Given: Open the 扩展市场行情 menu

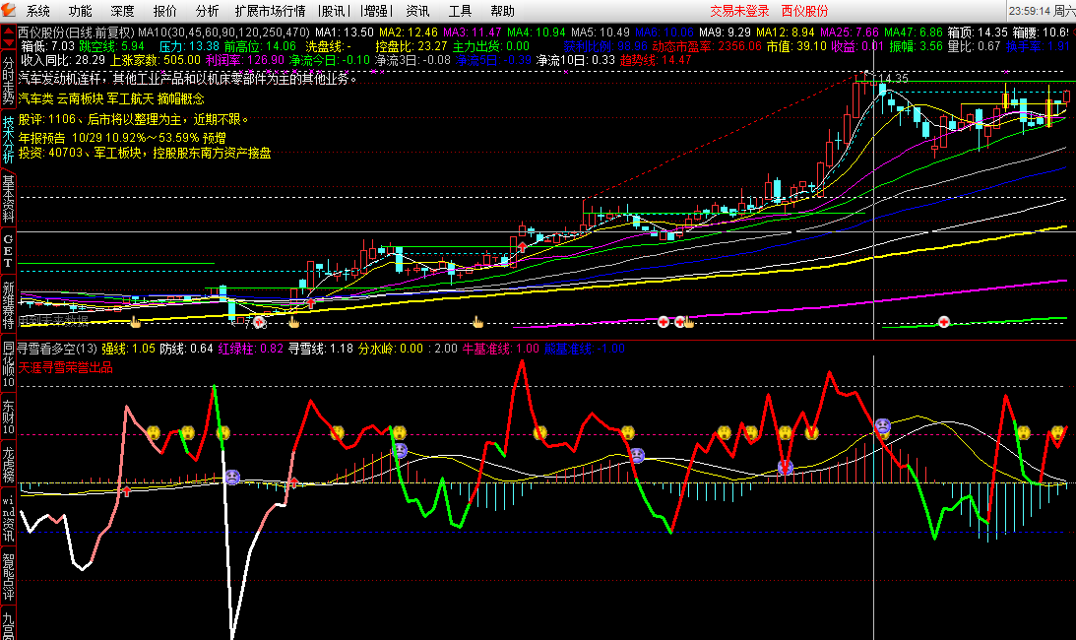Looking at the screenshot, I should (270, 11).
